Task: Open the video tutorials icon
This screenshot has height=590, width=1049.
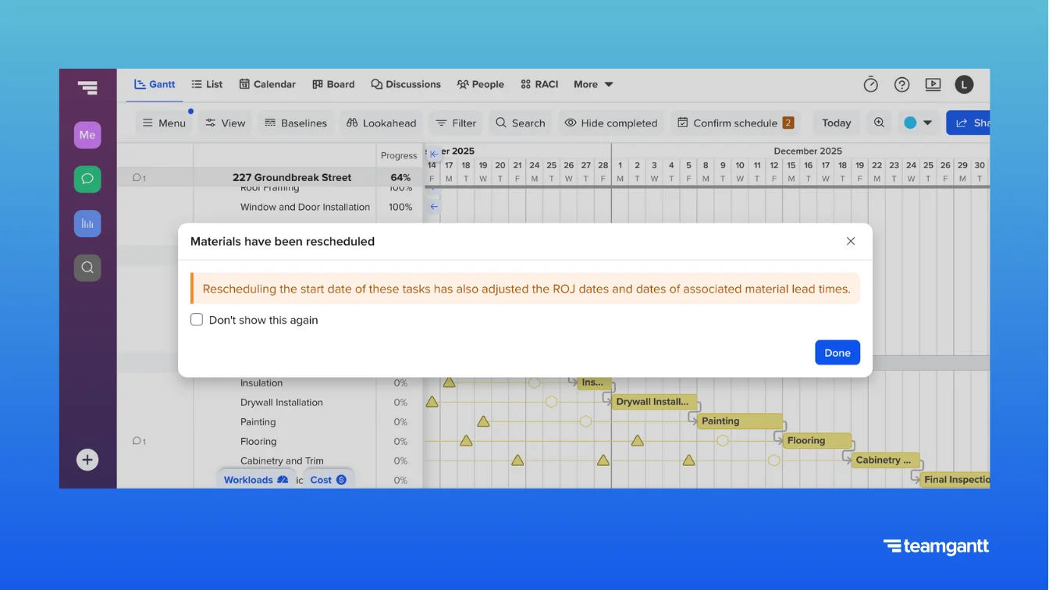Action: pyautogui.click(x=933, y=84)
